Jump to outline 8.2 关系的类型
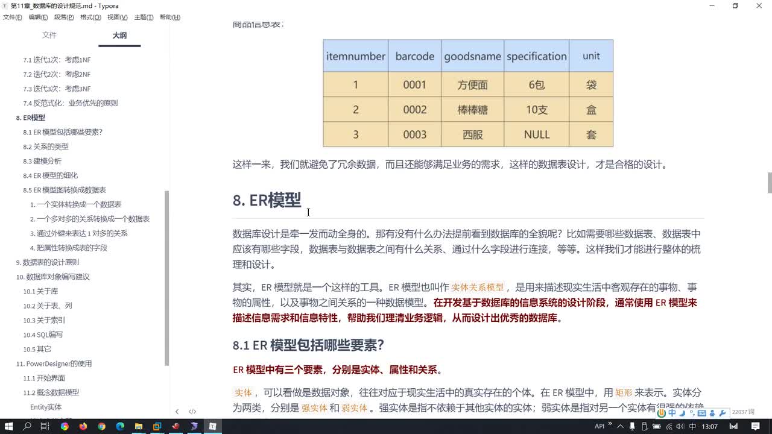 point(46,146)
